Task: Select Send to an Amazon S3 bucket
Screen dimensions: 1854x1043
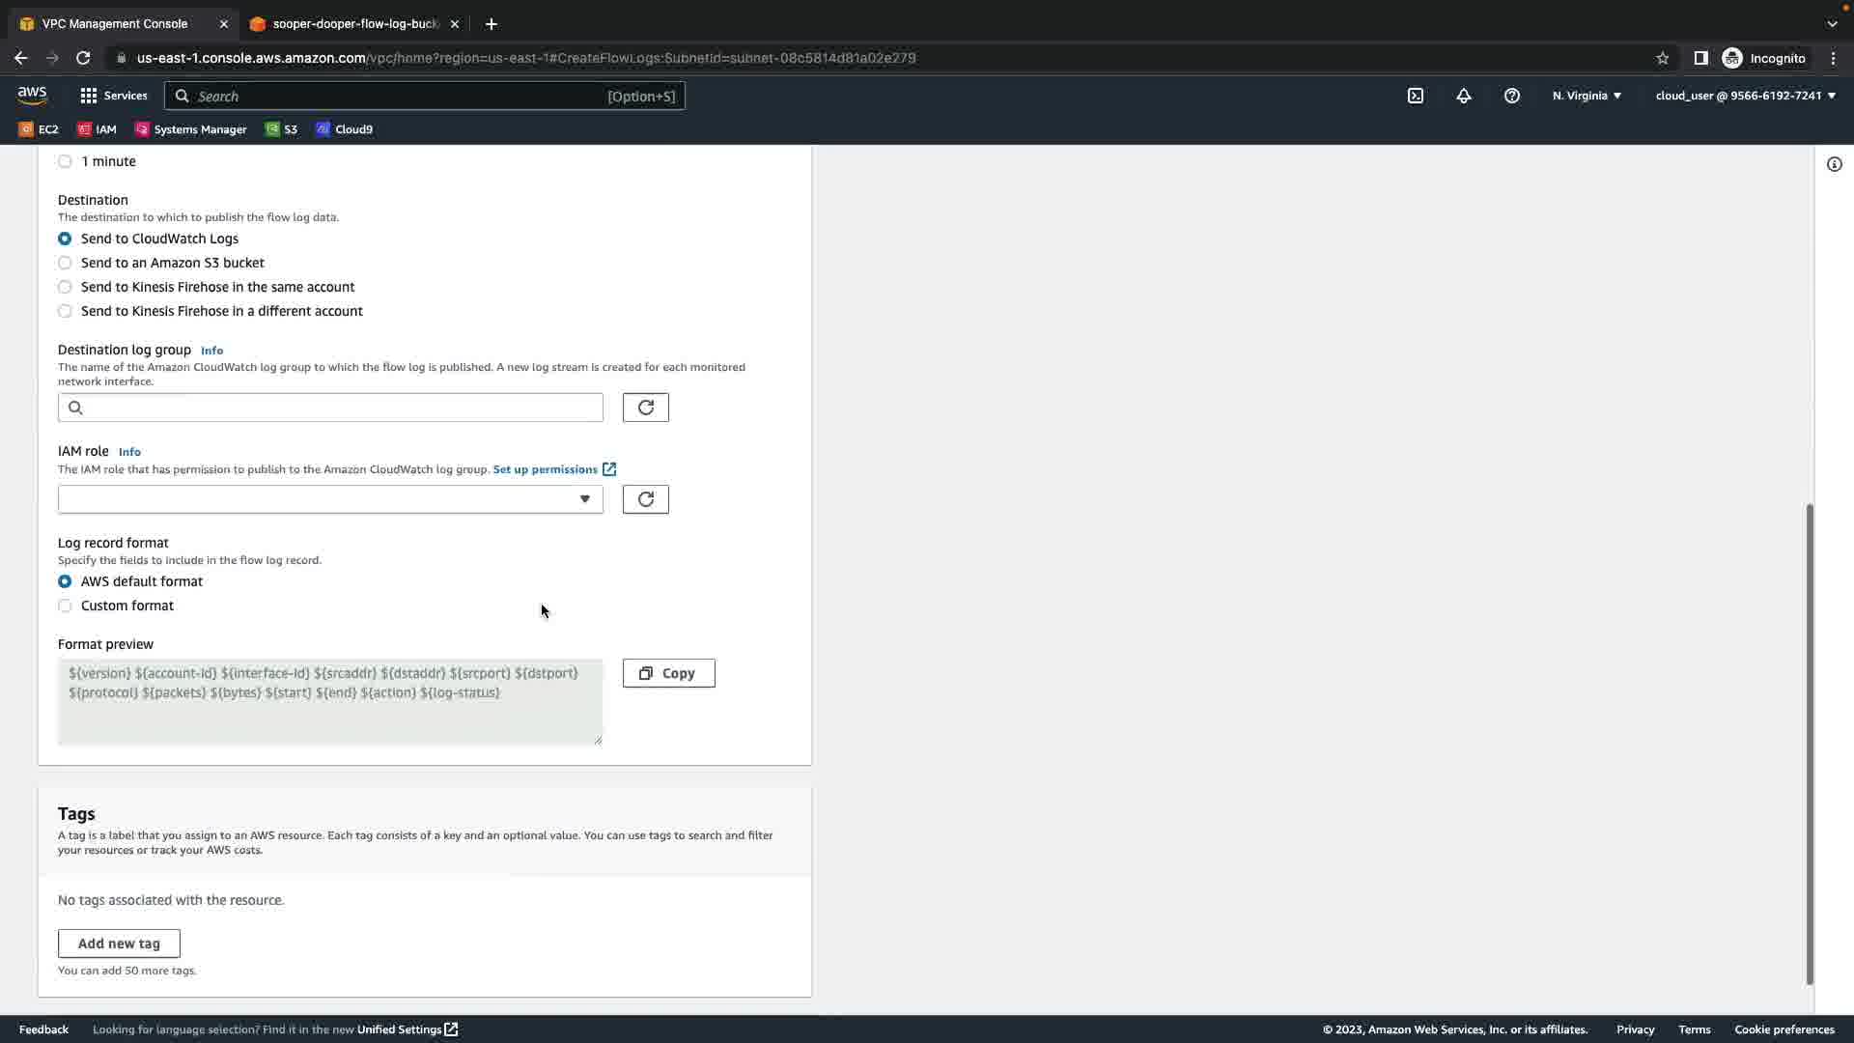Action: 65,263
